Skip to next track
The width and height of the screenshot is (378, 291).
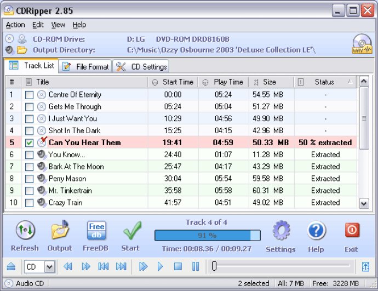click(121, 267)
